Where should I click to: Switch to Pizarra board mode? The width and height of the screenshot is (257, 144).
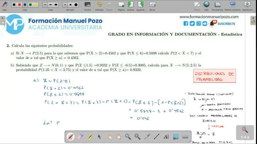point(197,6)
